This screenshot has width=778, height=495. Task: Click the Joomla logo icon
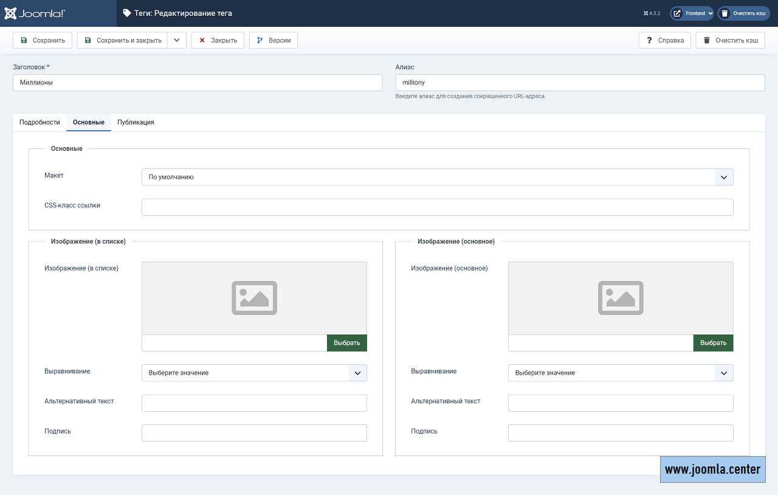[10, 13]
